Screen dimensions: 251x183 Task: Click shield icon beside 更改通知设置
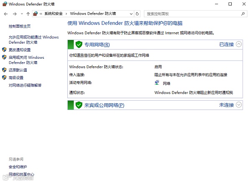(x=4, y=50)
